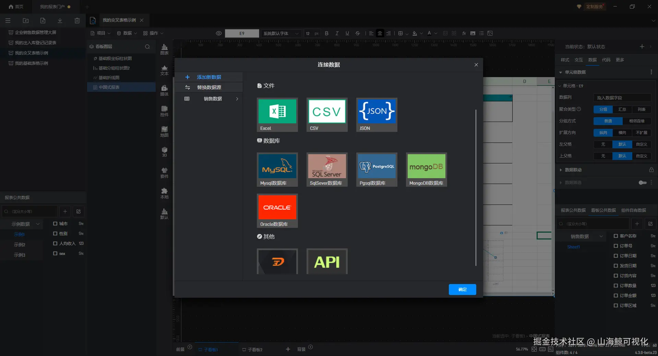Insert image from the toolbar
Image resolution: width=658 pixels, height=356 pixels.
[473, 33]
